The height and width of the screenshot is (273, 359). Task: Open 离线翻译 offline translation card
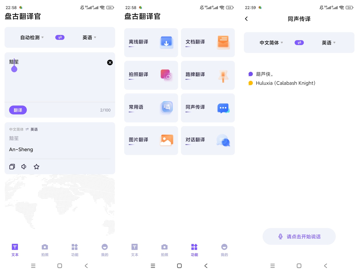click(151, 42)
